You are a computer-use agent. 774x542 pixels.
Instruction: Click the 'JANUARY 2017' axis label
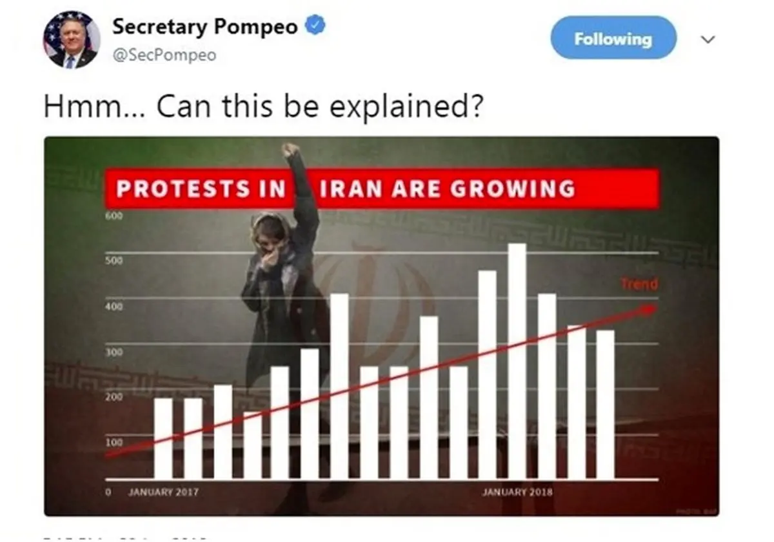click(x=164, y=492)
